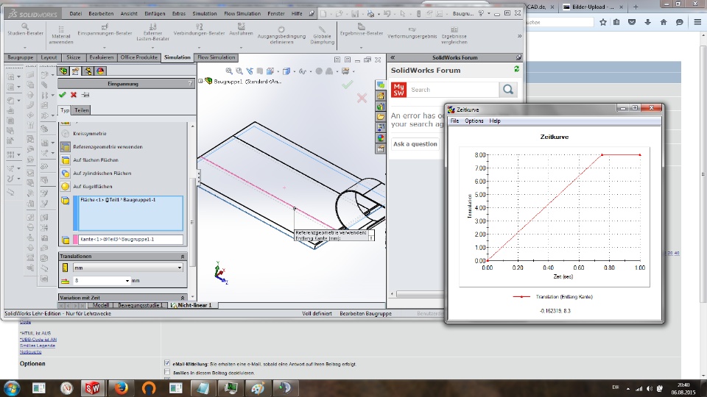Open Appearances color ball tab in task pane

[381, 137]
